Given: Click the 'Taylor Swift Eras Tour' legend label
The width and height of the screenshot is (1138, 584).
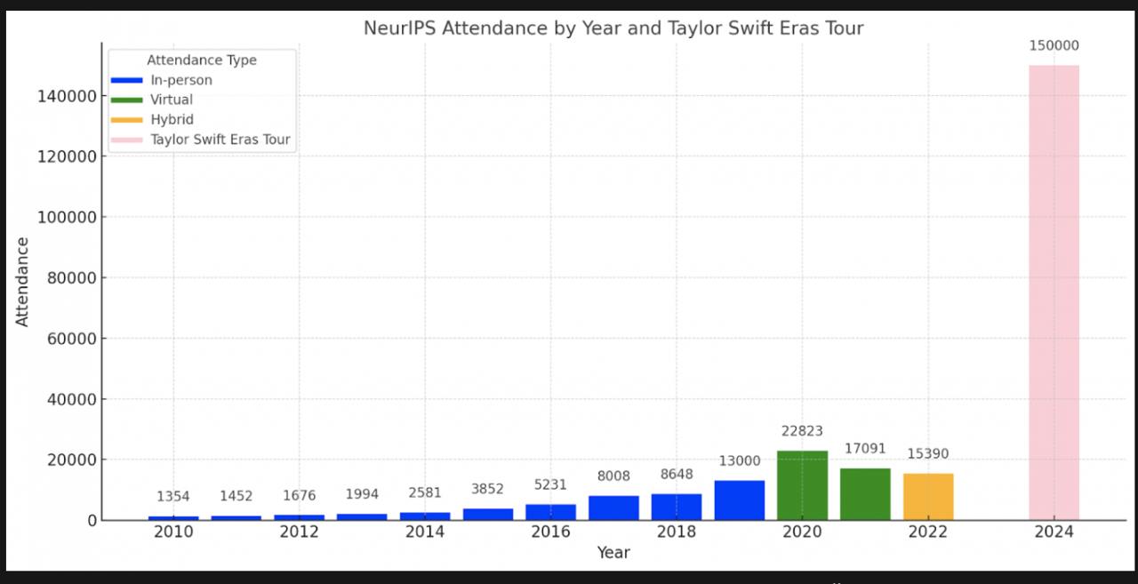Looking at the screenshot, I should 220,140.
